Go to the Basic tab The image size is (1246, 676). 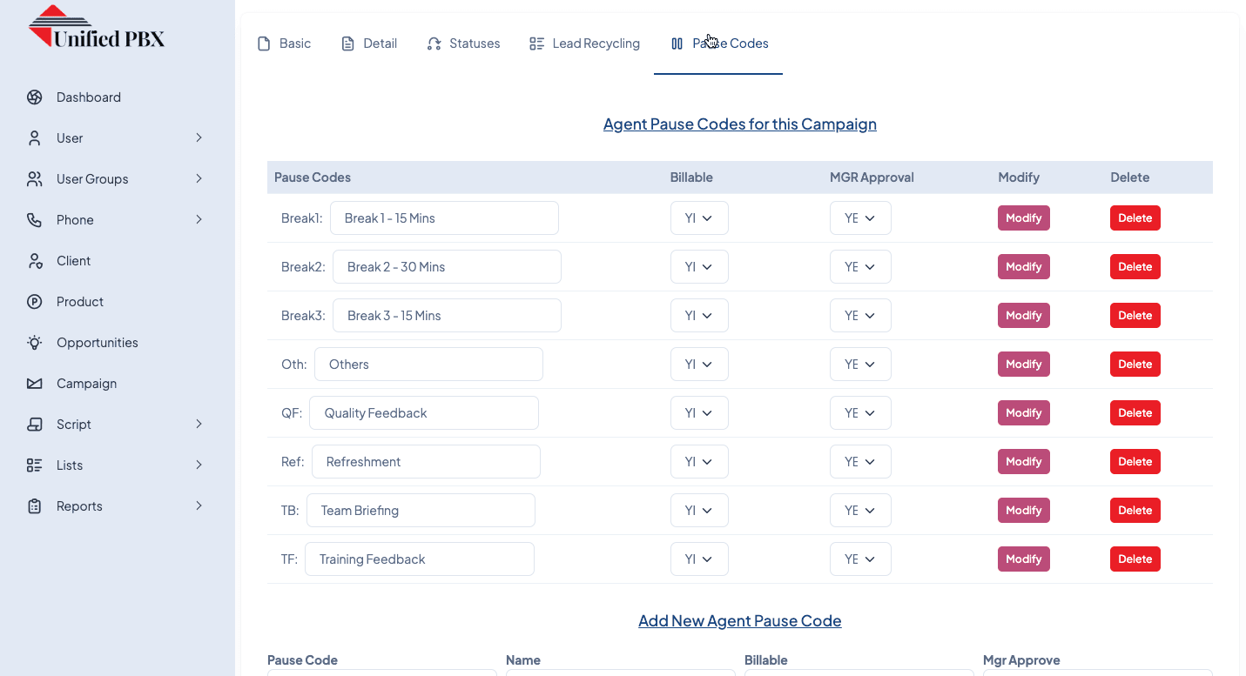[285, 44]
